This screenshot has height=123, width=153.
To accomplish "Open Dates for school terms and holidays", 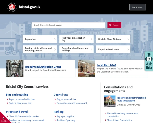I will (x=76, y=49).
